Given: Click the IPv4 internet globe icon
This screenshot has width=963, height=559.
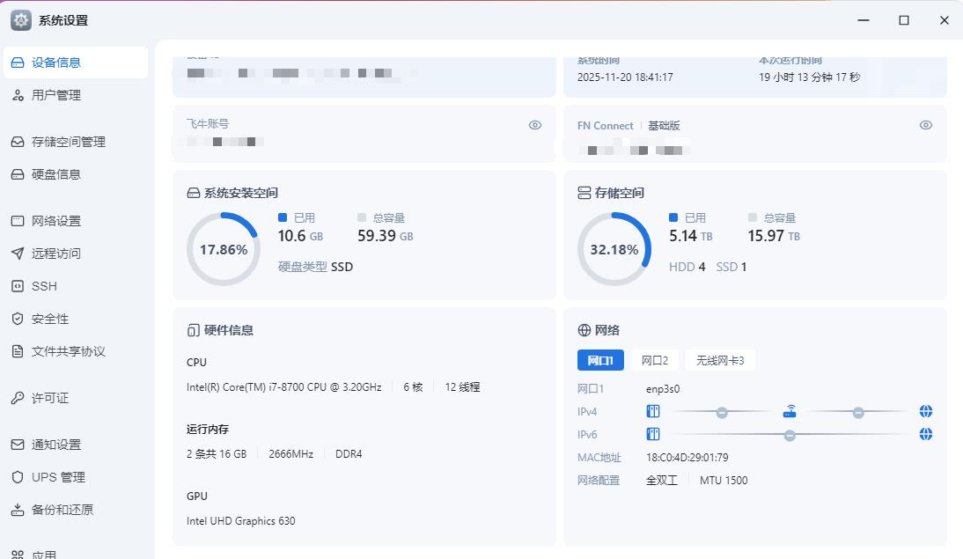Looking at the screenshot, I should pyautogui.click(x=925, y=410).
